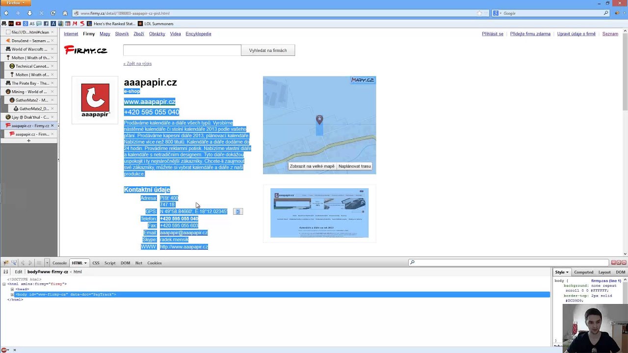628x353 pixels.
Task: Open the Gmail M bookmark icon
Action: click(75, 24)
